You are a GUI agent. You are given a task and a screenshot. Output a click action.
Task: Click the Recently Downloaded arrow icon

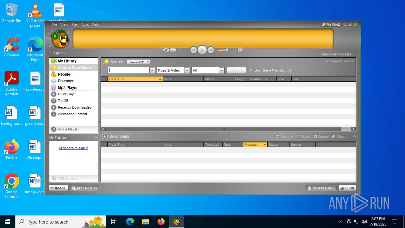click(x=53, y=107)
